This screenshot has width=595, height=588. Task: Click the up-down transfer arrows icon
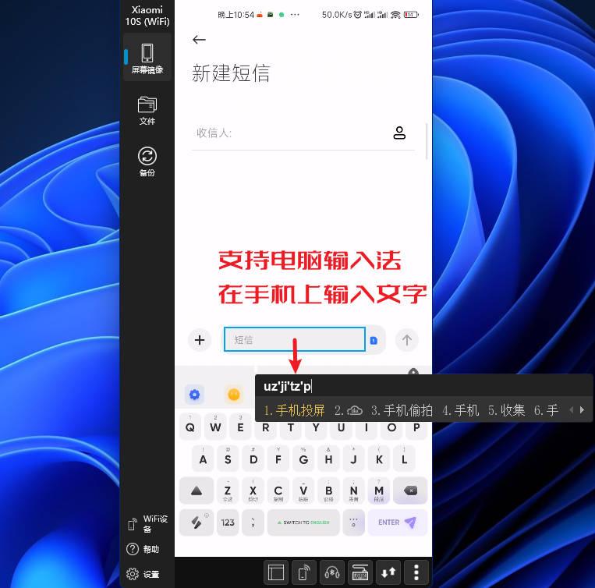click(x=388, y=572)
